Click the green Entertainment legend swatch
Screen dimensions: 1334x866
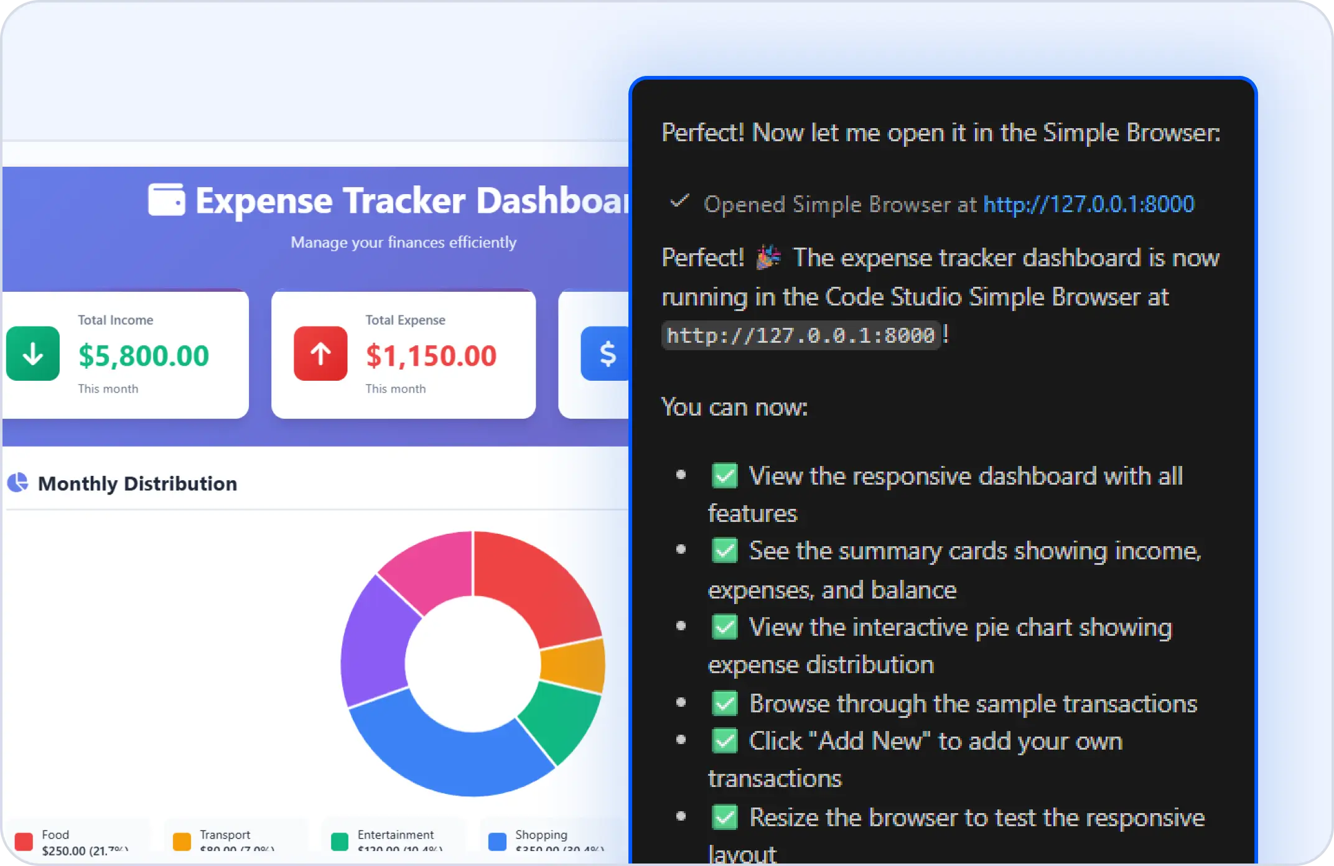(340, 841)
